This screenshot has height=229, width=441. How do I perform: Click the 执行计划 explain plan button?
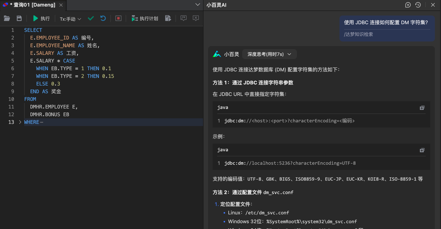point(145,19)
